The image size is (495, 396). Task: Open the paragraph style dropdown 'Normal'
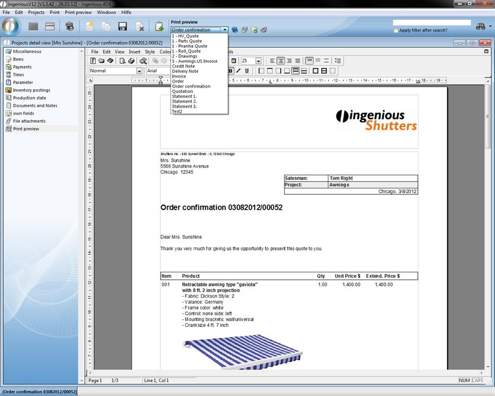[x=139, y=71]
